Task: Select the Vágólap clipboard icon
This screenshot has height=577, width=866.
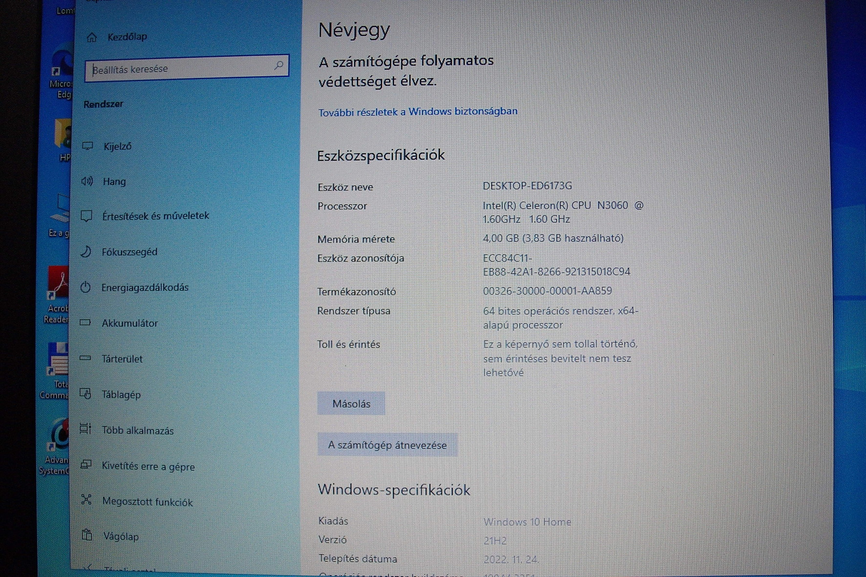Action: tap(87, 536)
